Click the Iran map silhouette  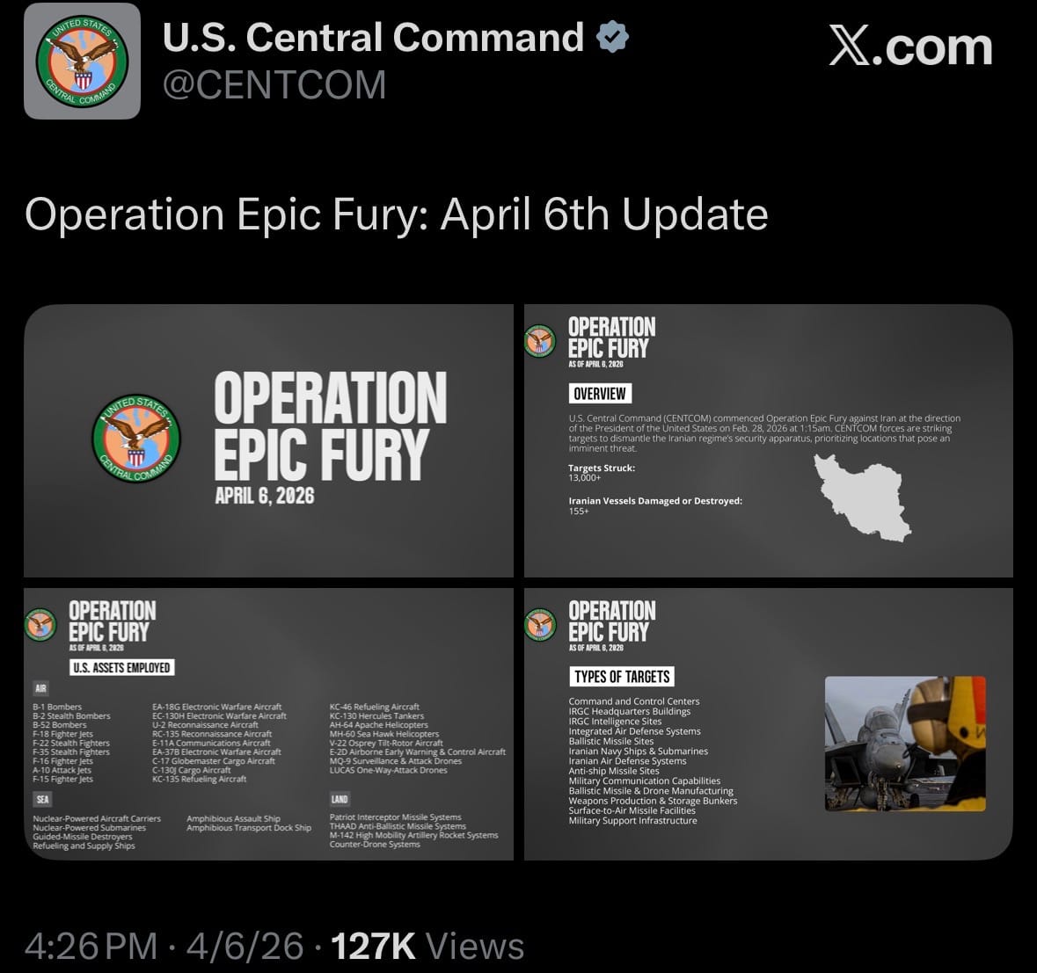click(862, 497)
